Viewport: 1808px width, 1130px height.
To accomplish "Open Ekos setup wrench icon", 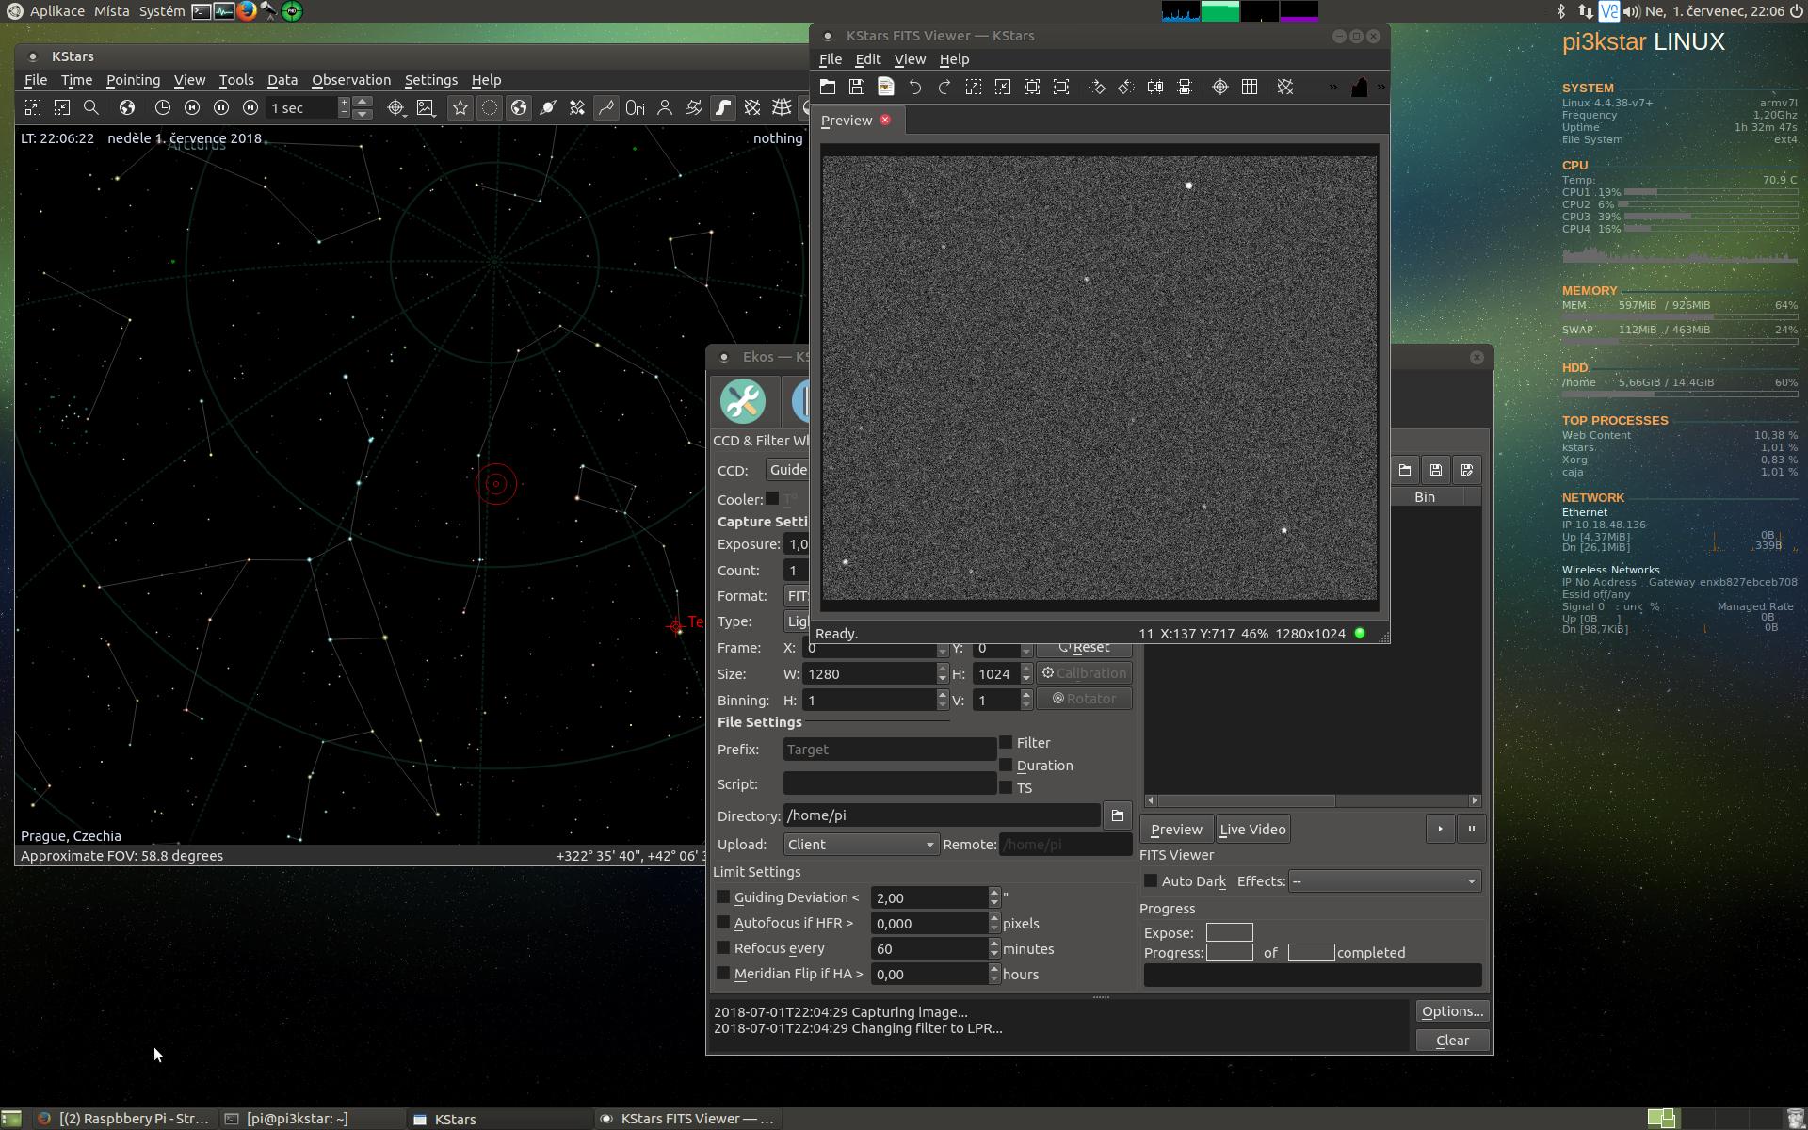I will [x=742, y=401].
